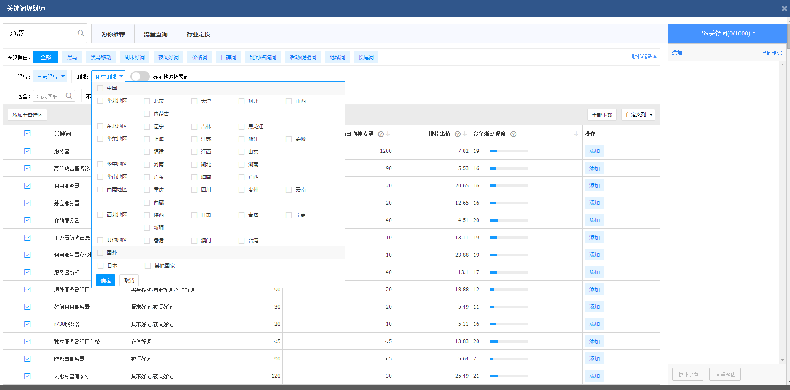Switch to the 流量查询 tab
Viewport: 790px width, 390px height.
point(156,34)
